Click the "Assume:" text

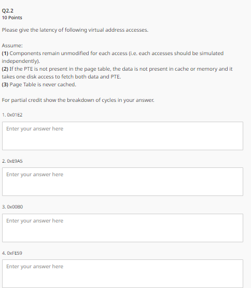pyautogui.click(x=12, y=46)
